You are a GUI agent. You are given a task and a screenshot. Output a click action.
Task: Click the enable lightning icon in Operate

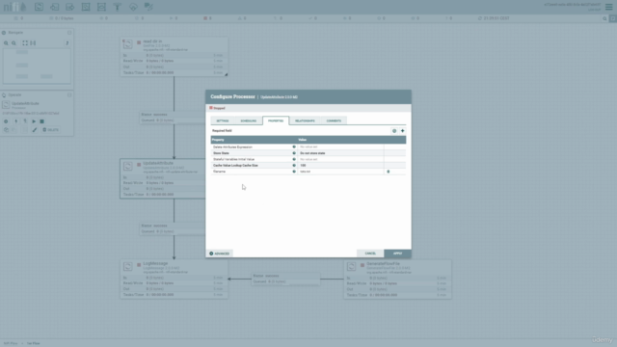tap(16, 121)
